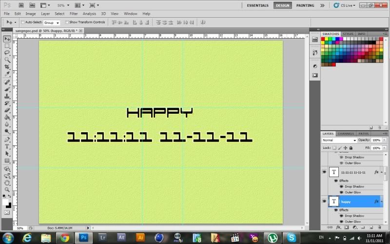Switch to the Essentials workspace
This screenshot has height=244, width=390.
pyautogui.click(x=257, y=5)
